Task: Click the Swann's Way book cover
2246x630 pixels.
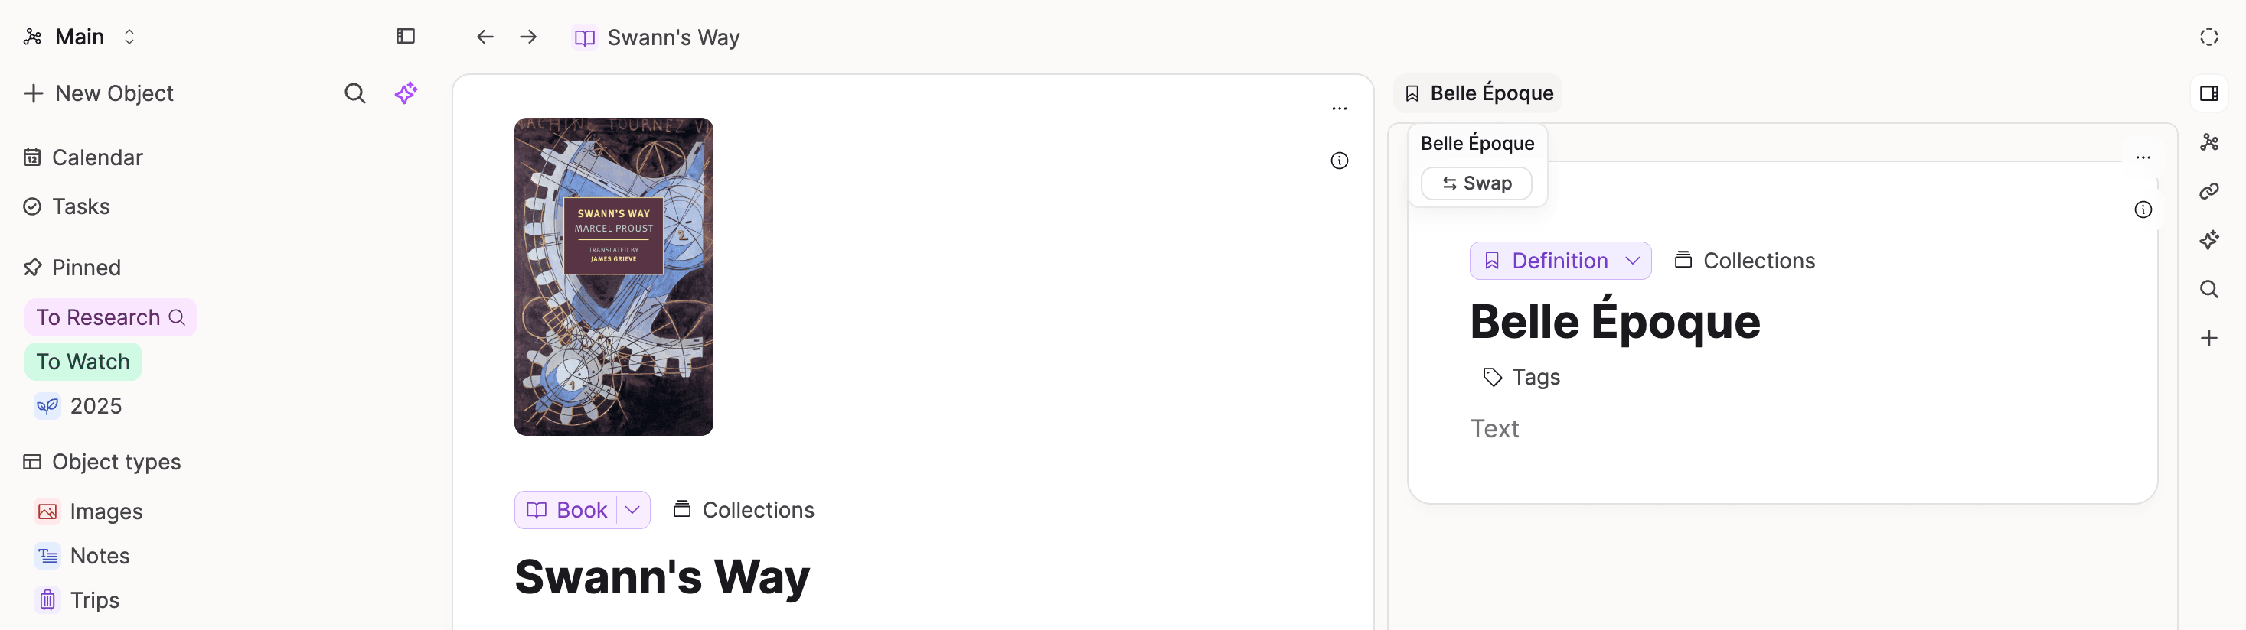Action: coord(614,276)
